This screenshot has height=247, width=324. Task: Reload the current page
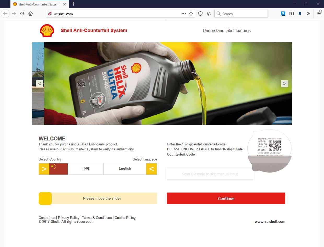point(22,14)
